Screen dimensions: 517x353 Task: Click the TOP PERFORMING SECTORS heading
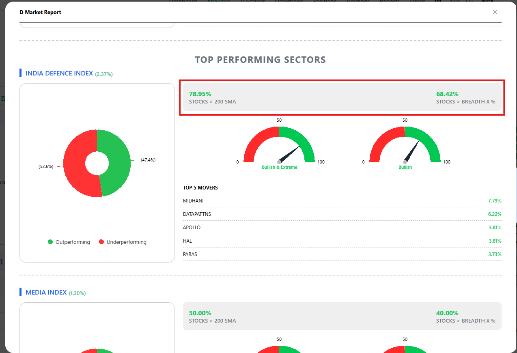click(x=261, y=60)
